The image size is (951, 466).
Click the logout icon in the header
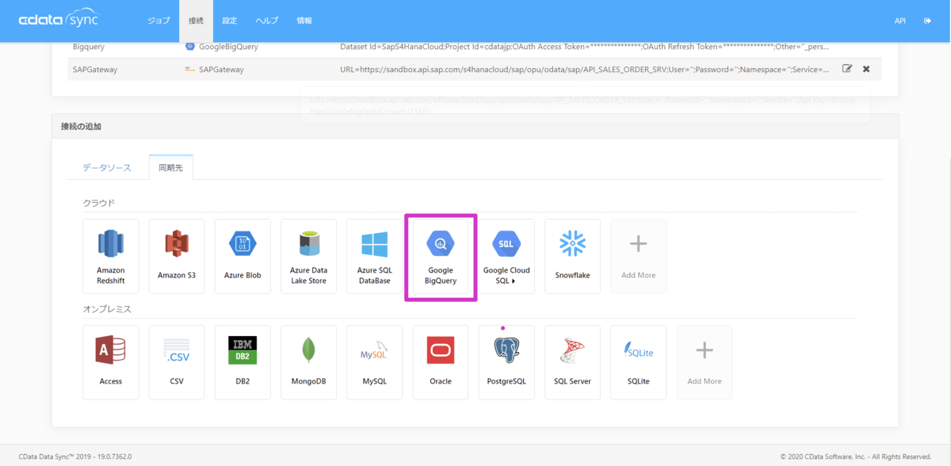(927, 21)
